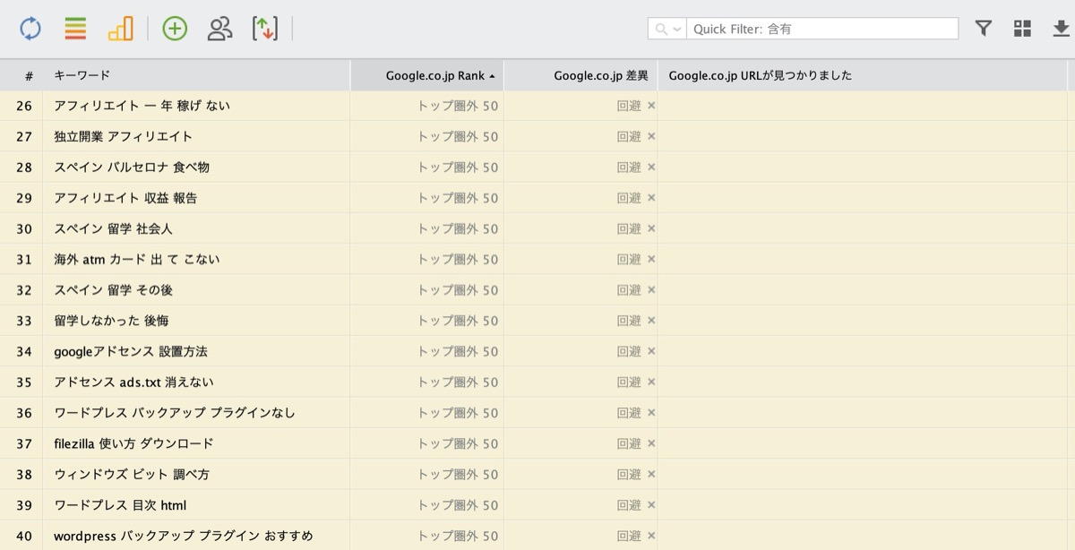This screenshot has height=550, width=1075.
Task: Click the download export icon
Action: click(1062, 29)
